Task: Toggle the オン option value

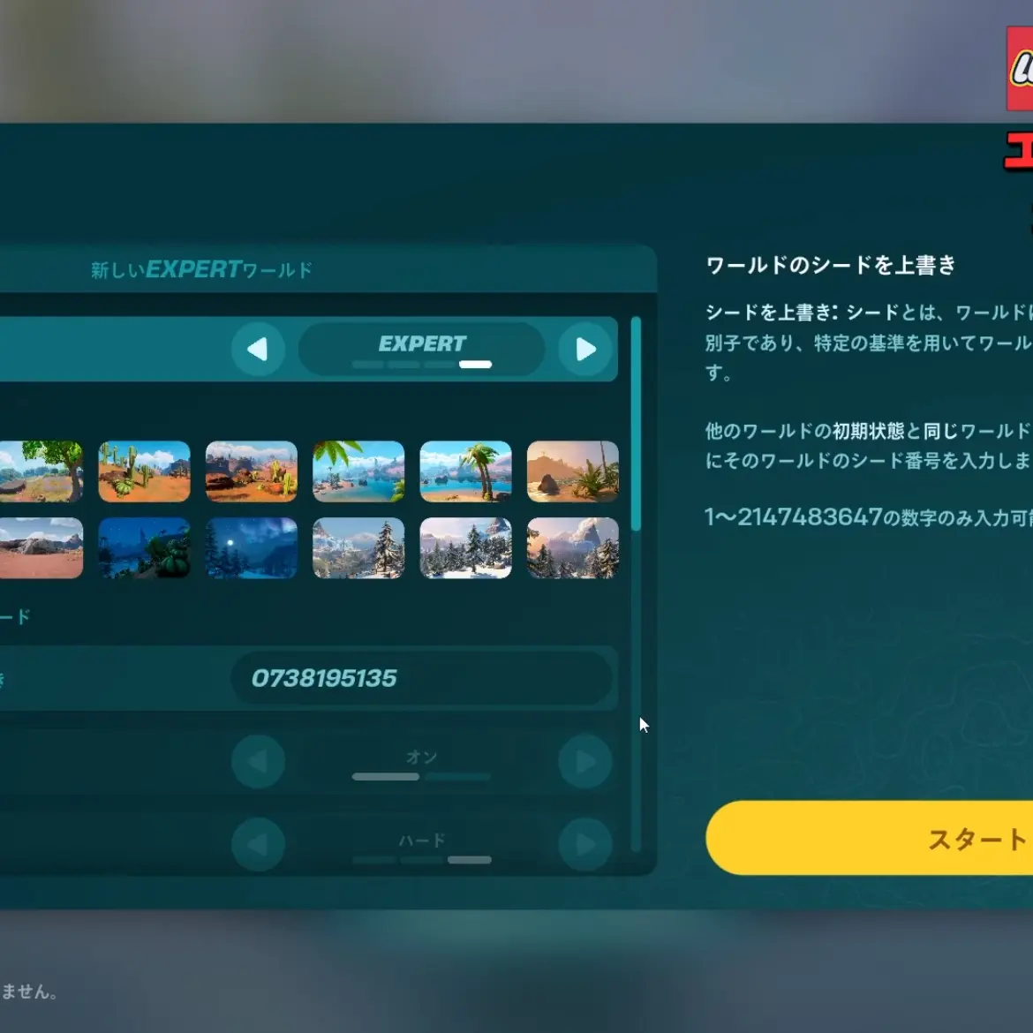Action: point(422,762)
